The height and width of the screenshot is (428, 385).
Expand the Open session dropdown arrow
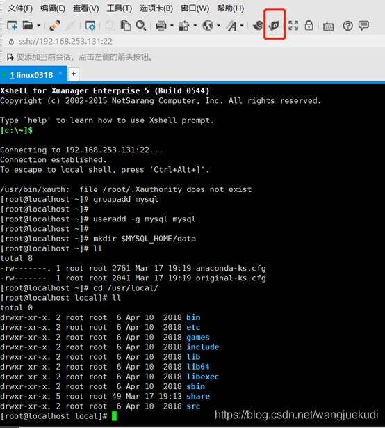click(38, 26)
